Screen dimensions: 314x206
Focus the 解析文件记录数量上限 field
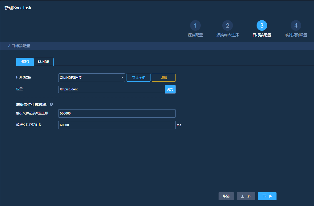[x=117, y=113]
